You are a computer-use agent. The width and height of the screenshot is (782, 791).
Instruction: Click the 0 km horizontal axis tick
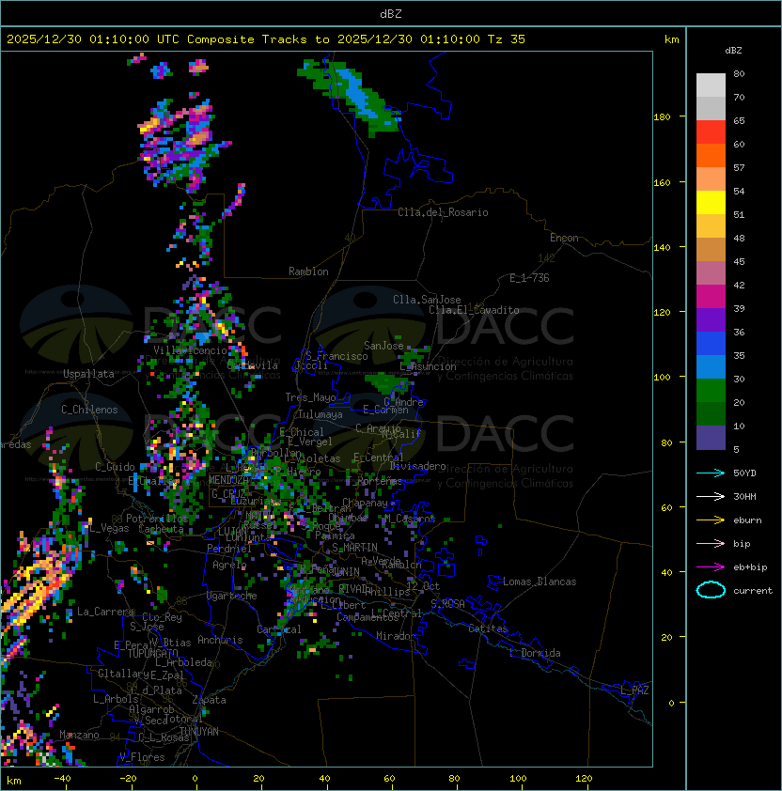(x=195, y=779)
